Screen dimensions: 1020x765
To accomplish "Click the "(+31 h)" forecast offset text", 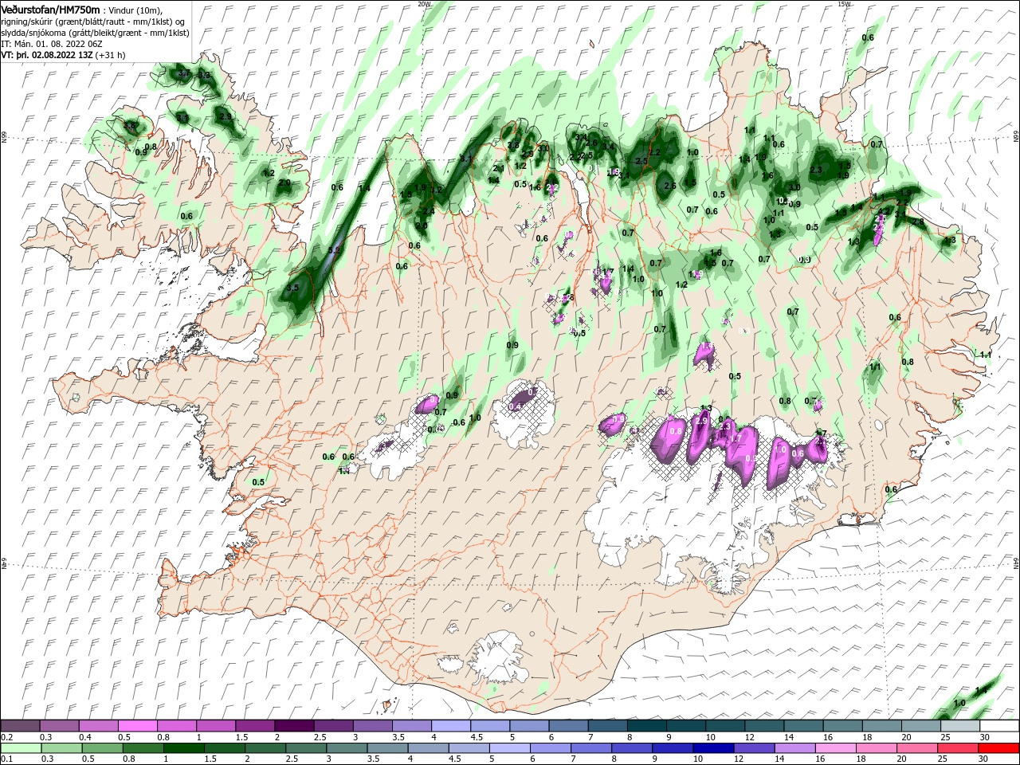I will [x=110, y=55].
